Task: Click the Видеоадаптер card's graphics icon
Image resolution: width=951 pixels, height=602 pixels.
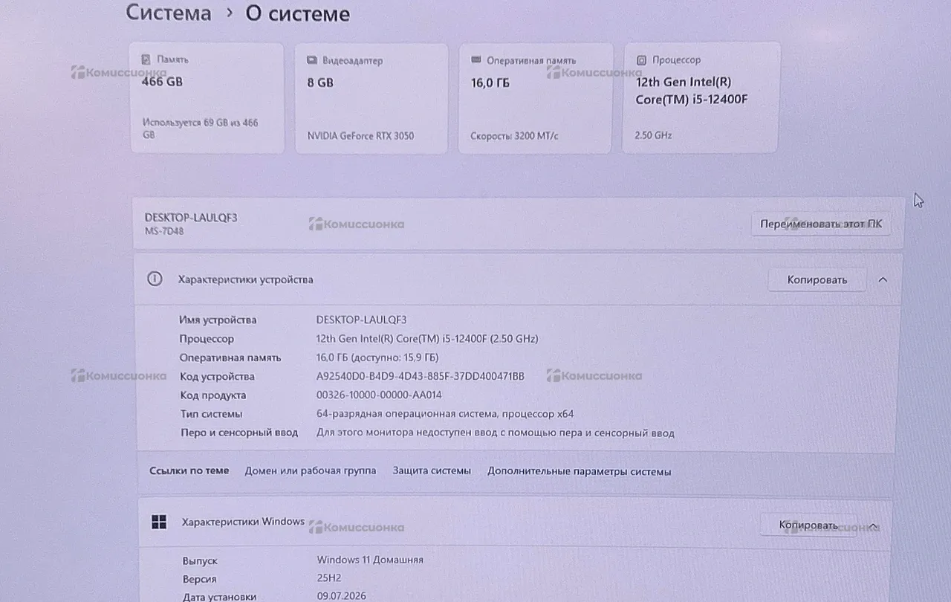Action: 312,60
